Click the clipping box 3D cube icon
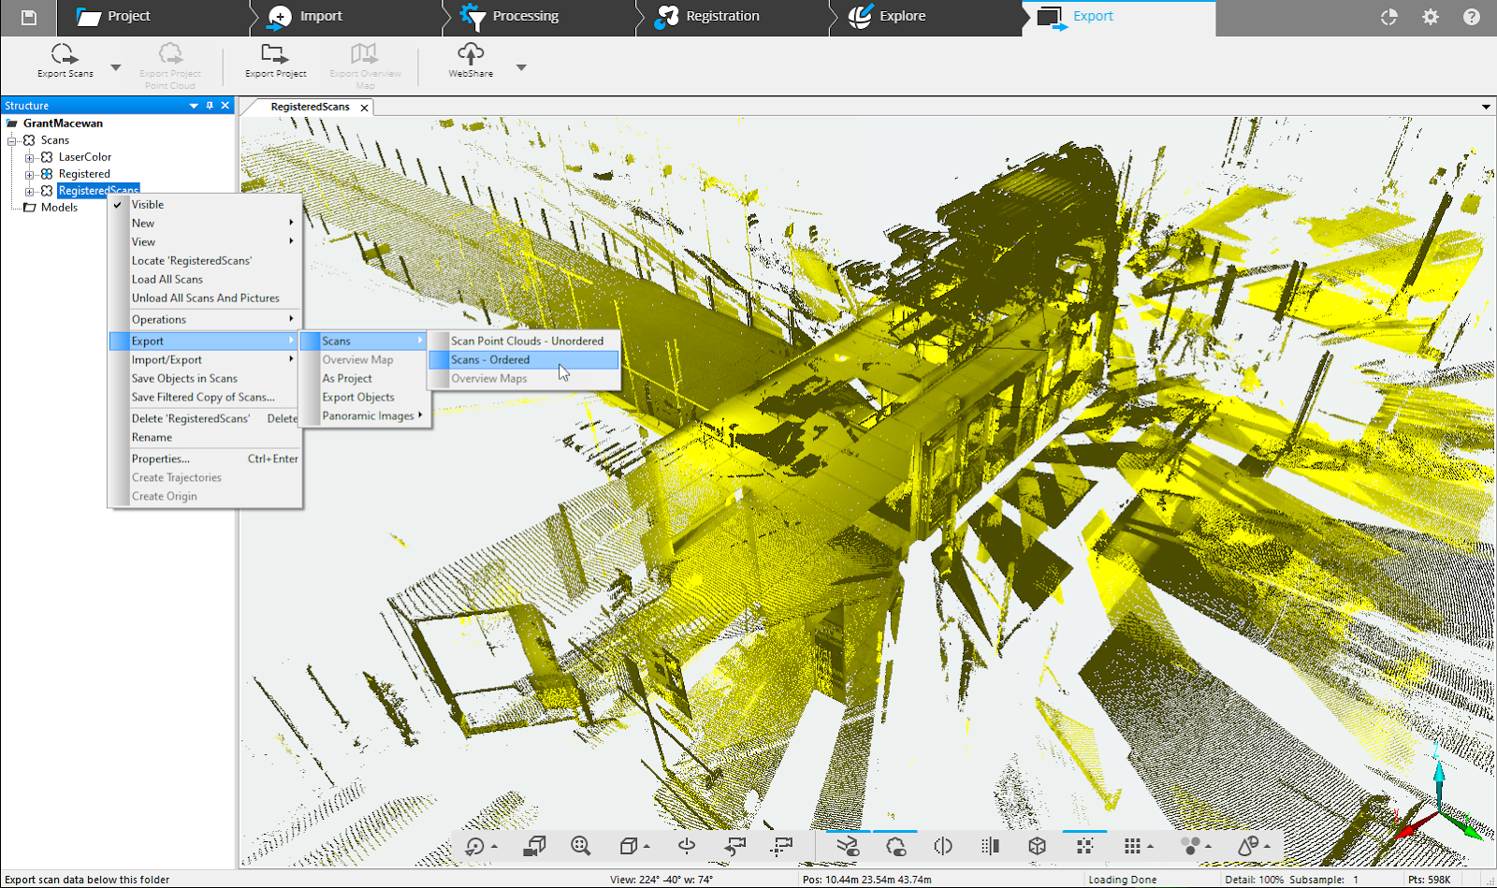The height and width of the screenshot is (888, 1497). (1037, 846)
